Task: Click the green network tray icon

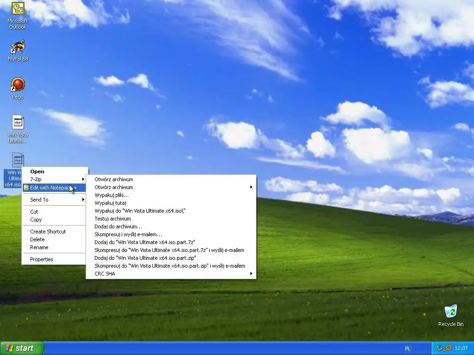Action: pyautogui.click(x=439, y=348)
